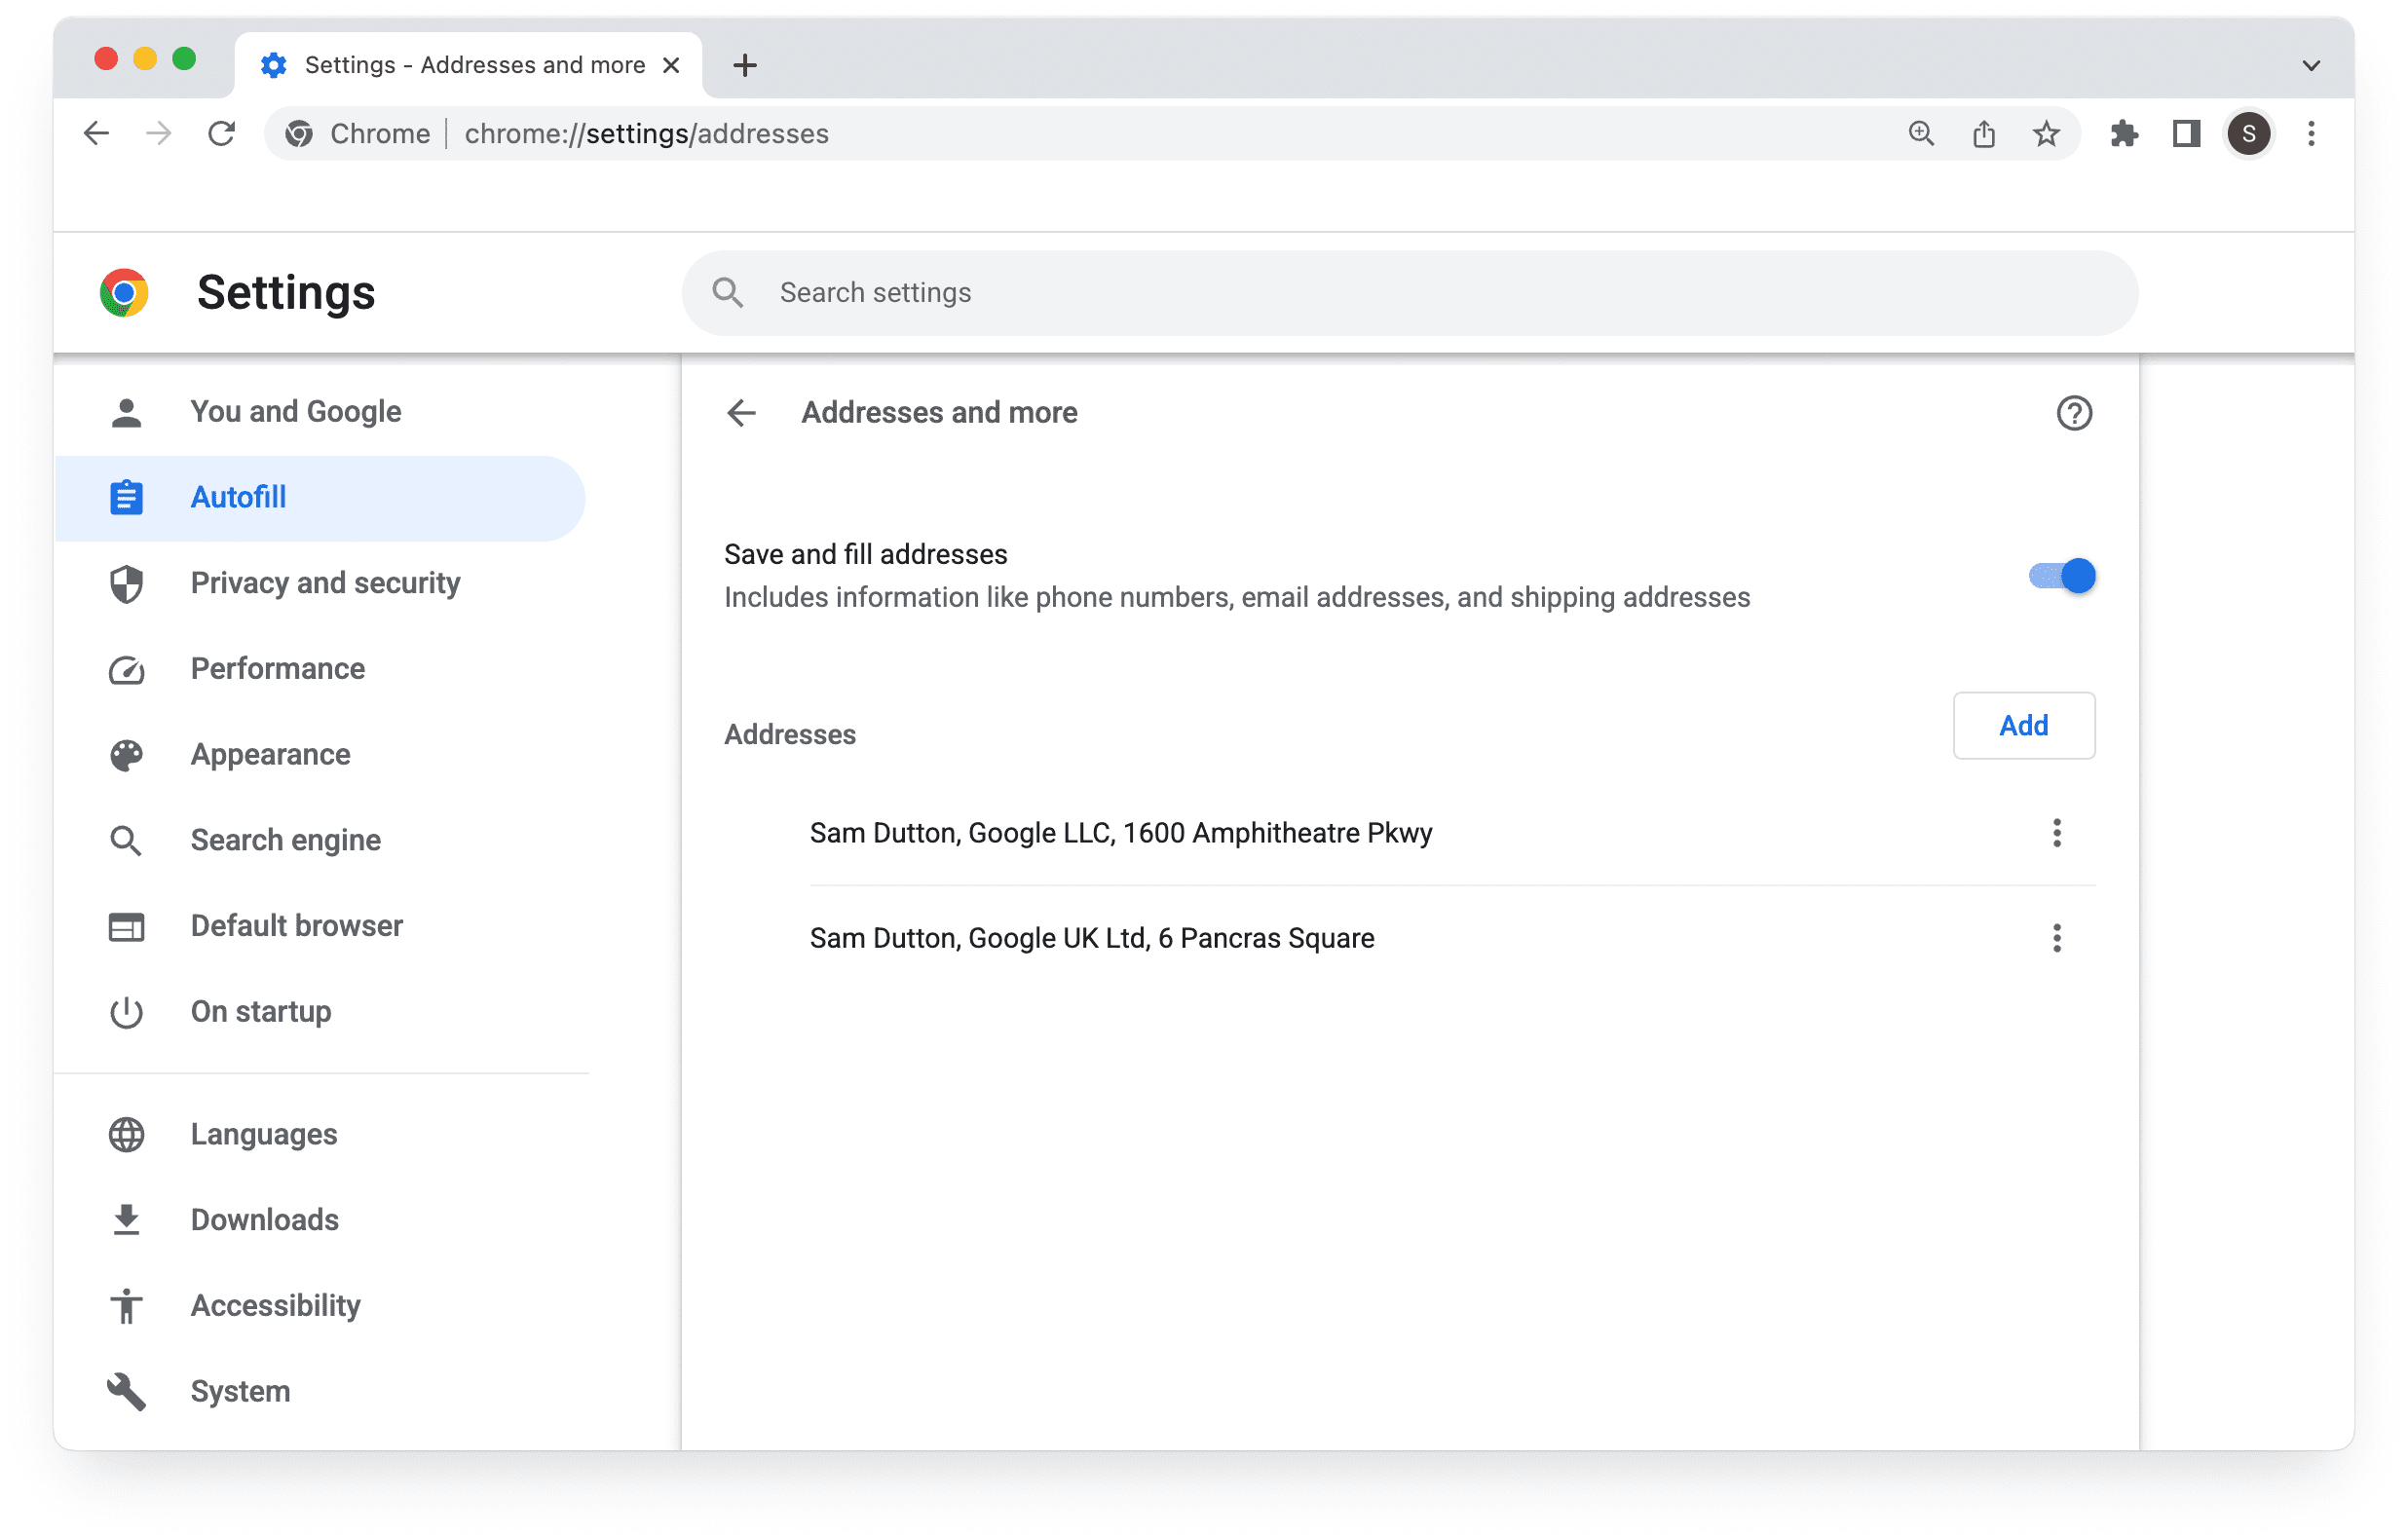Click the Add button for new address
Image resolution: width=2408 pixels, height=1537 pixels.
point(2023,725)
